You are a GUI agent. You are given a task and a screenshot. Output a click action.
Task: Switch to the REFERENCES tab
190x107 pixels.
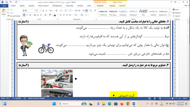pyautogui.click(x=57, y=6)
